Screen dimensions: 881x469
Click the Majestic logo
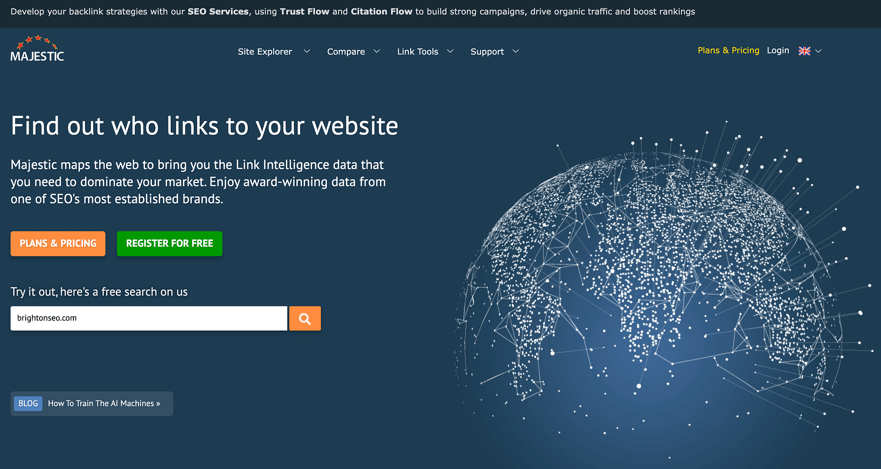[x=37, y=49]
